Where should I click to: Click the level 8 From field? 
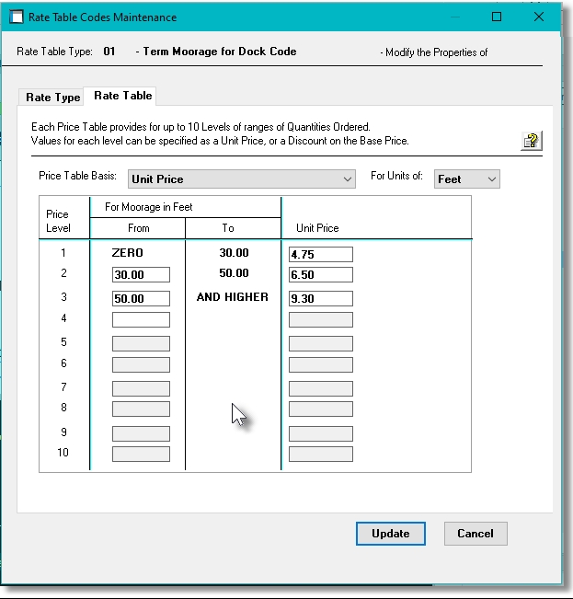tap(141, 409)
